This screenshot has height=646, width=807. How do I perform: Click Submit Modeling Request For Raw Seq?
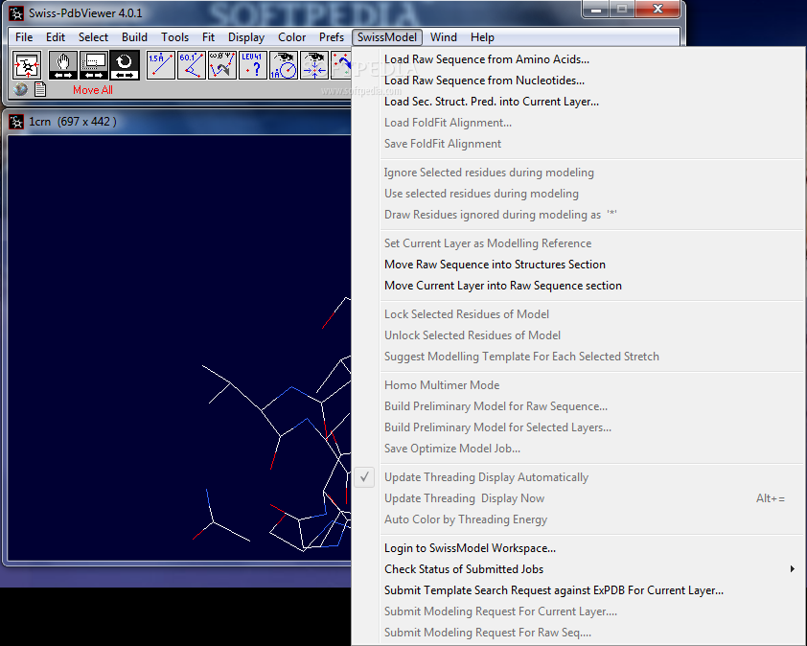(578, 634)
